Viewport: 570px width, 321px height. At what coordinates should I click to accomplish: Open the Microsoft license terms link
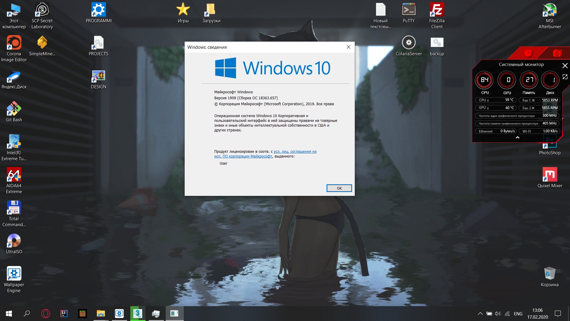[295, 152]
